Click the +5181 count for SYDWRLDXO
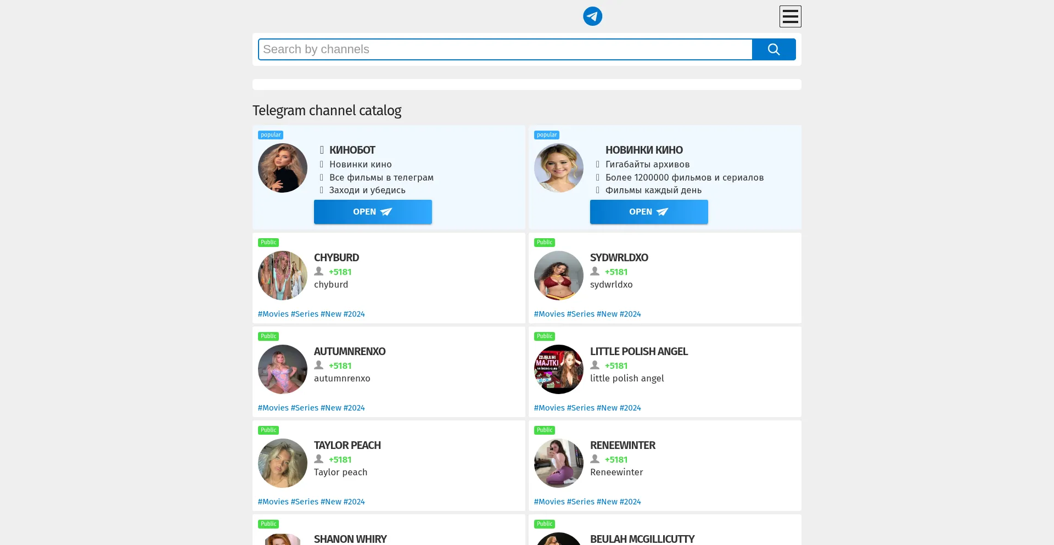The width and height of the screenshot is (1054, 545). click(616, 272)
